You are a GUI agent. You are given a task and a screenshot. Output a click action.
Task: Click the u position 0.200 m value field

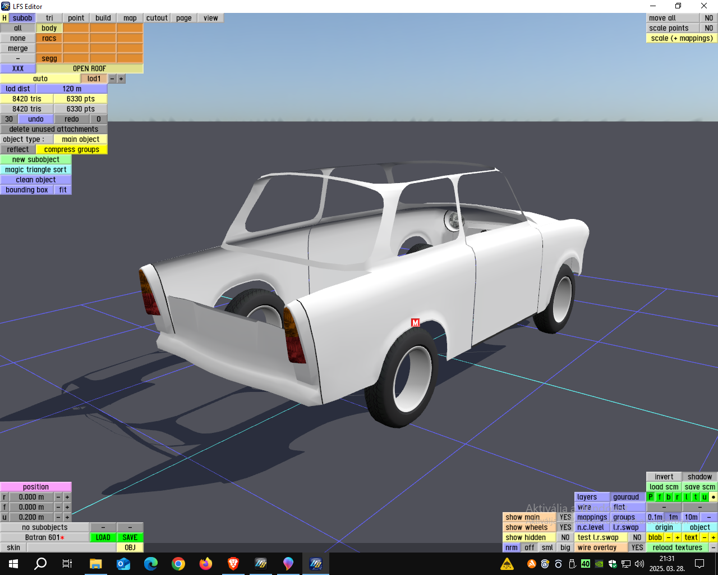[31, 517]
